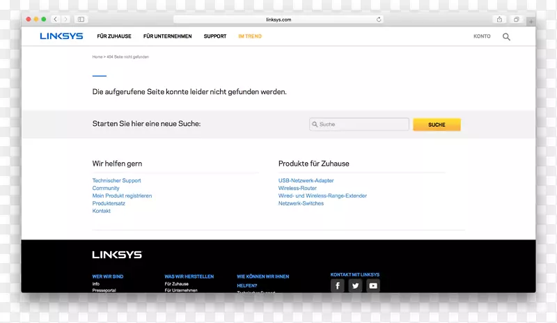Open Linksys Facebook page icon

point(338,285)
